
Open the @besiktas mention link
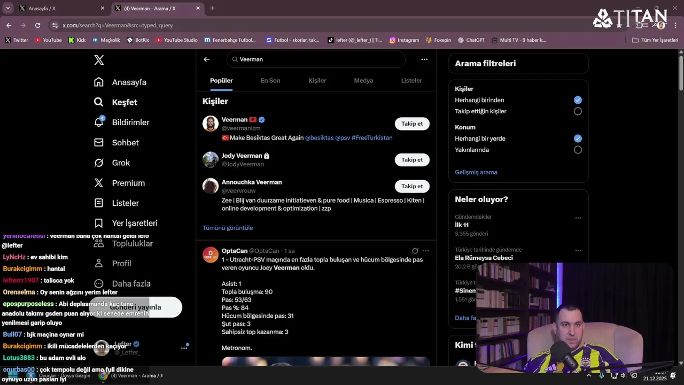(x=319, y=138)
